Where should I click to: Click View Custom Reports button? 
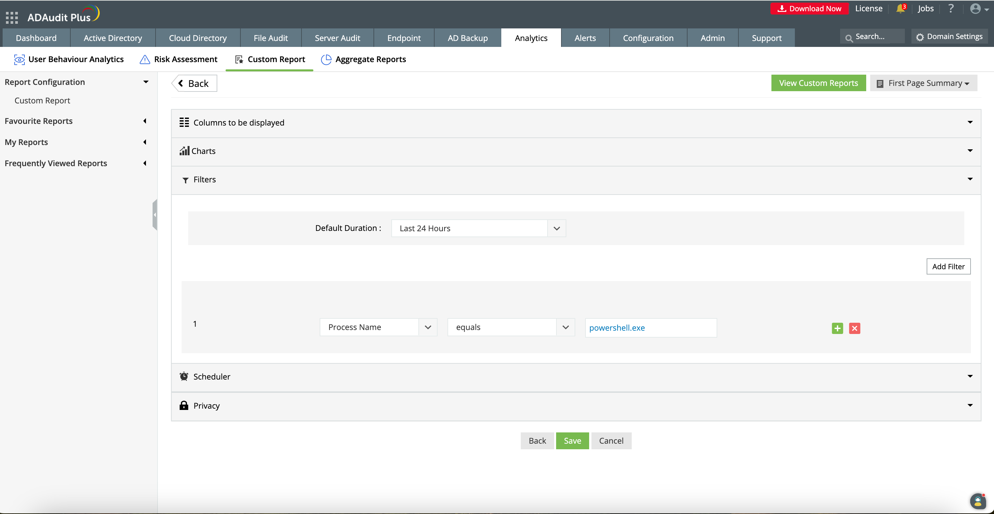[818, 83]
